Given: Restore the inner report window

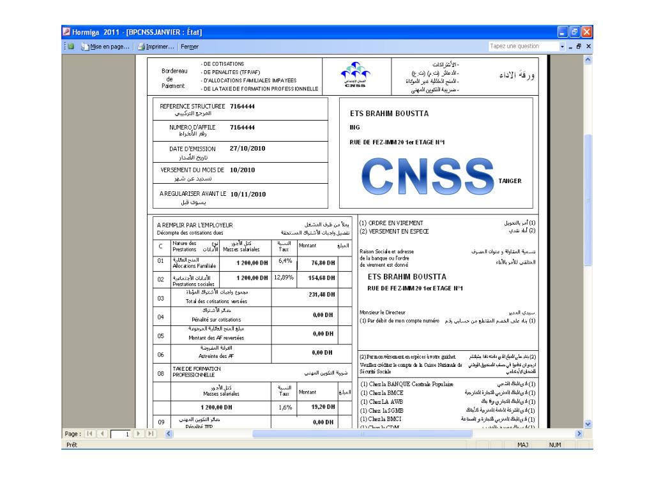Looking at the screenshot, I should [579, 46].
